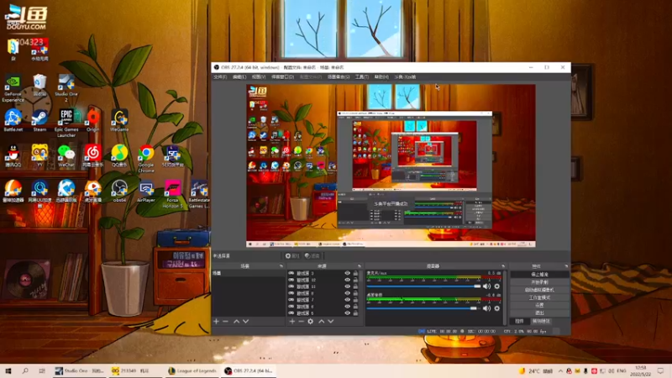The image size is (672, 378).
Task: Mute the desktop audio speaker icon
Action: [487, 308]
